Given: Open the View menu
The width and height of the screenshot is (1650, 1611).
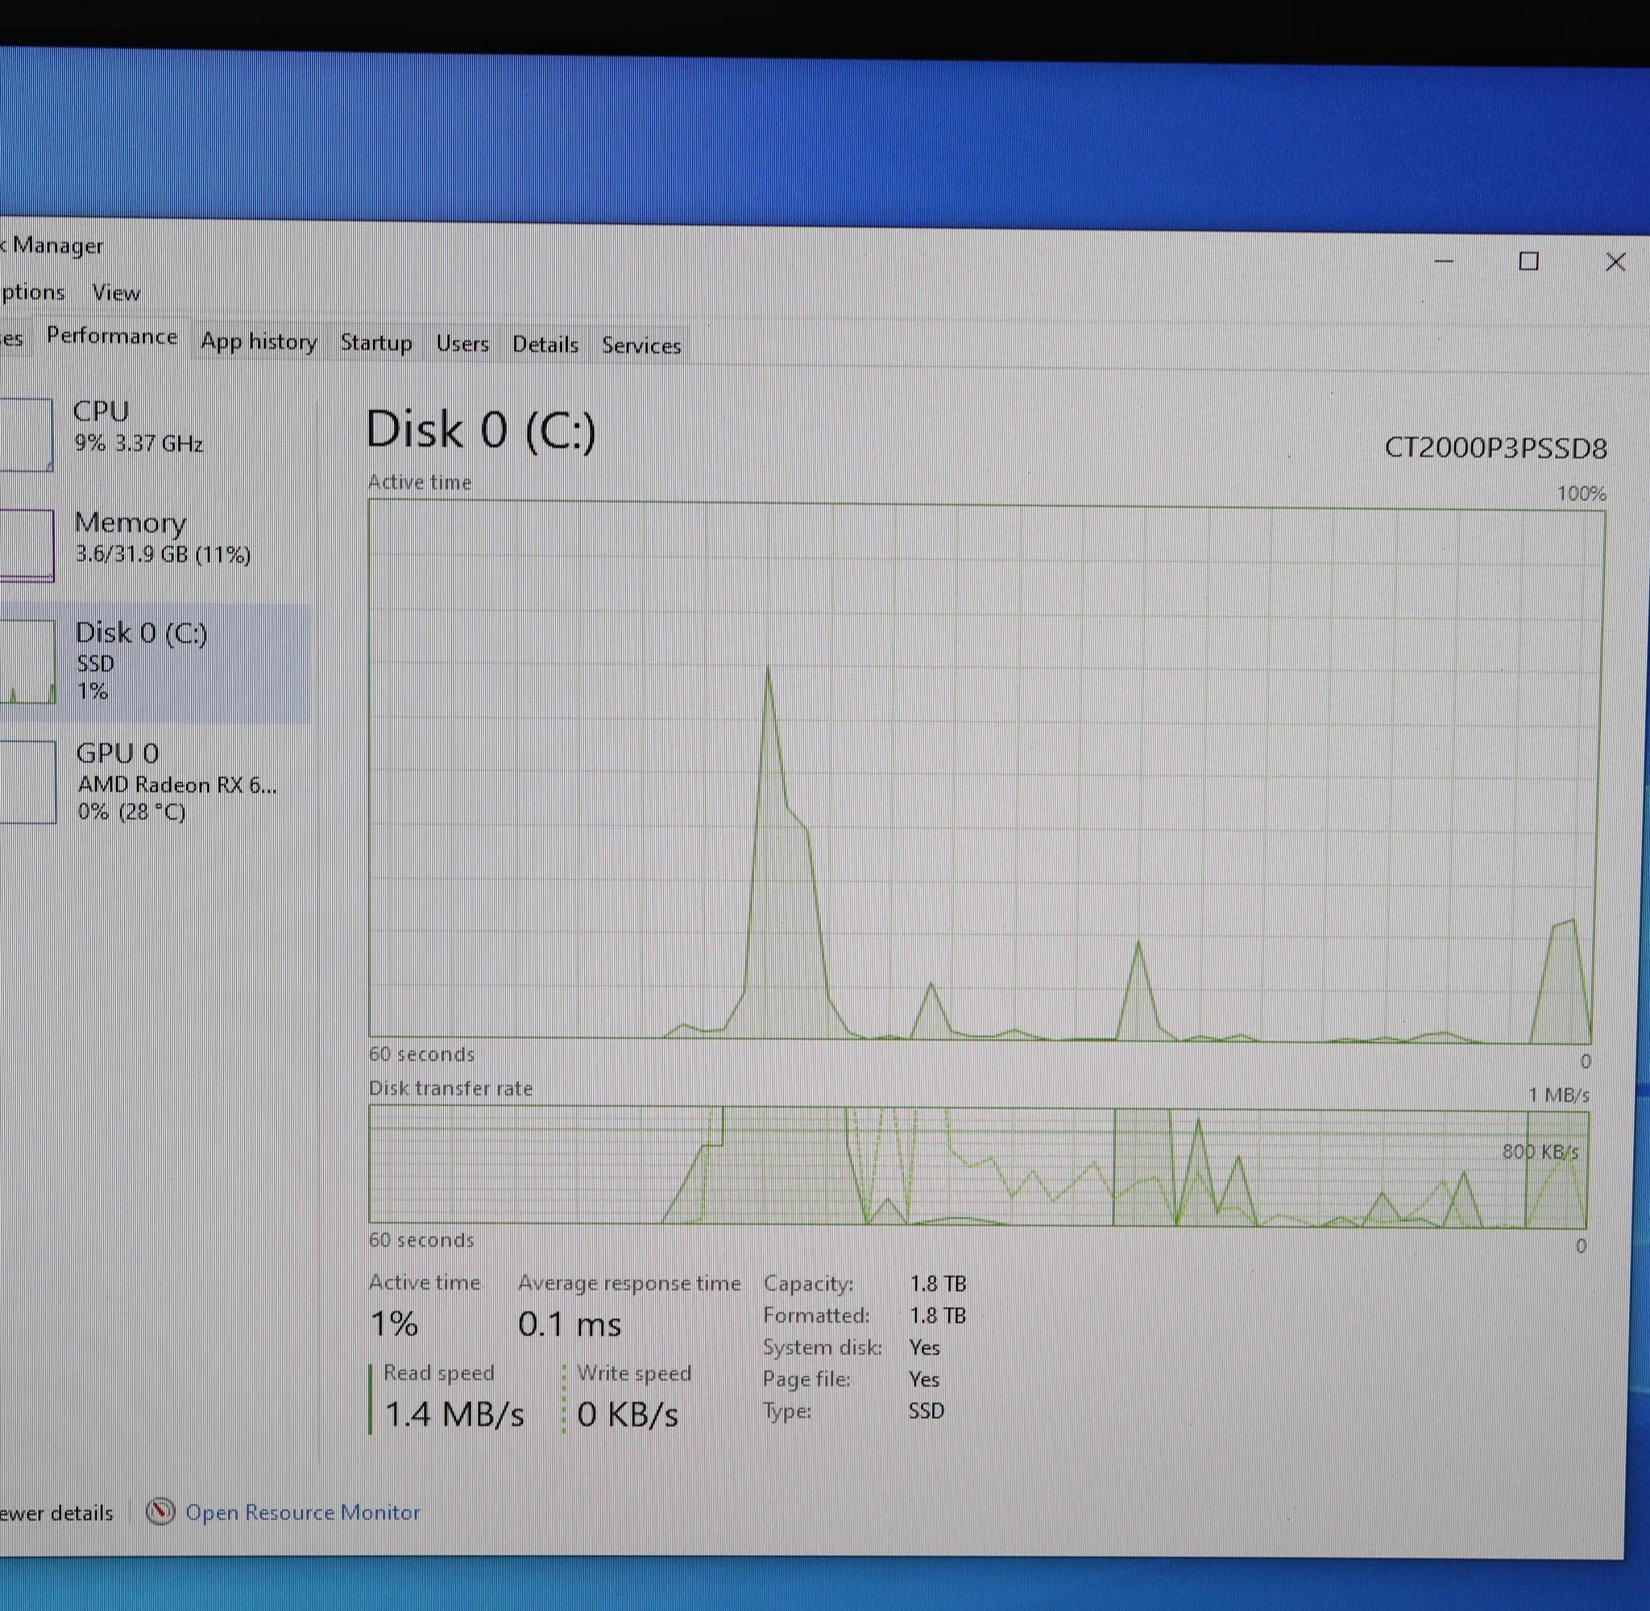Looking at the screenshot, I should tap(116, 292).
